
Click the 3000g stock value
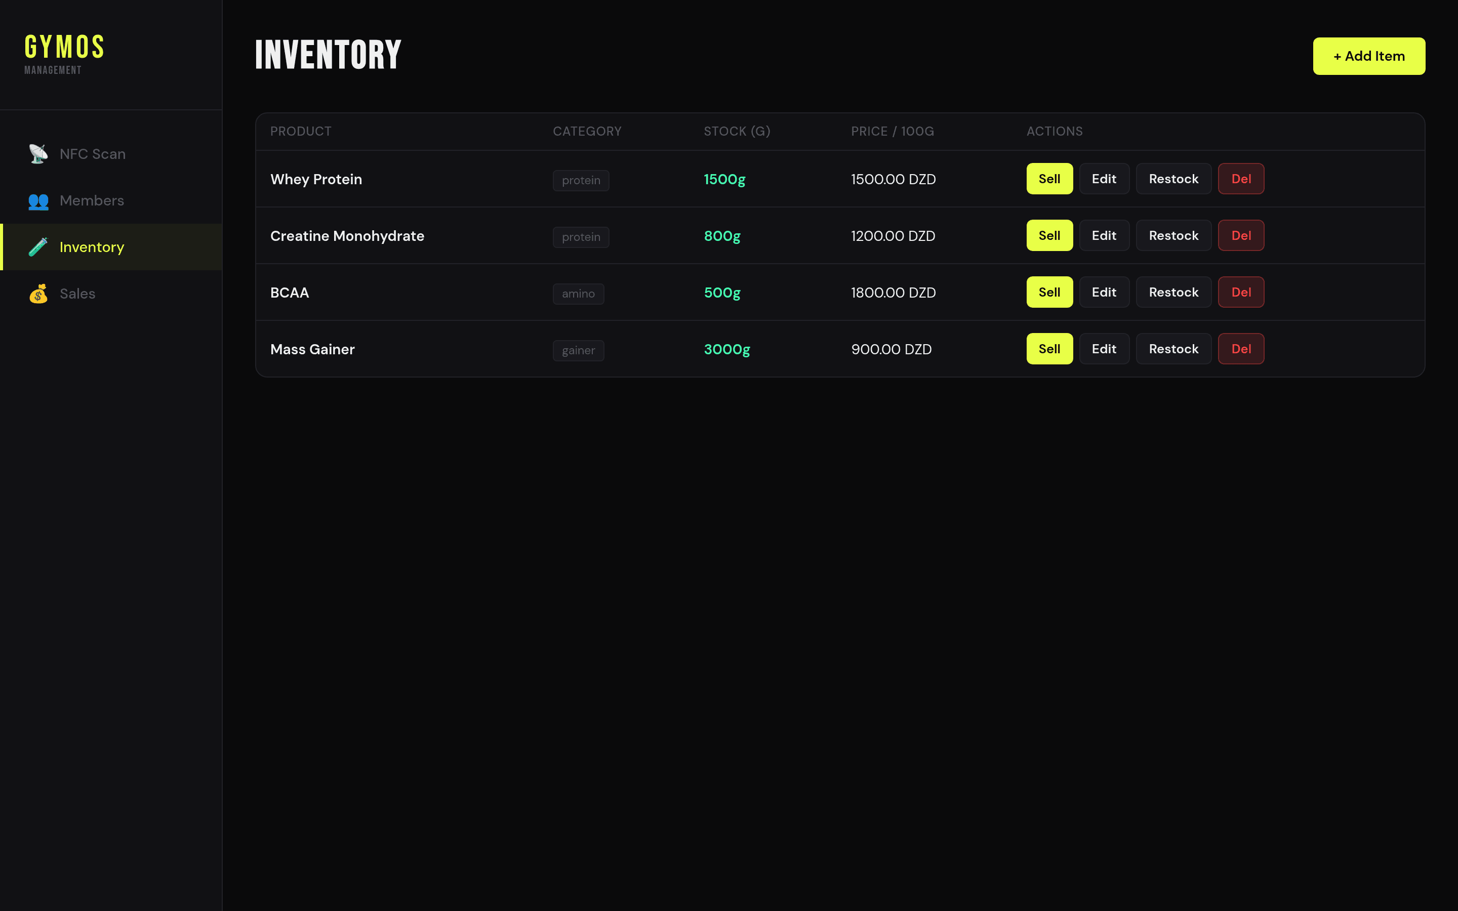727,349
